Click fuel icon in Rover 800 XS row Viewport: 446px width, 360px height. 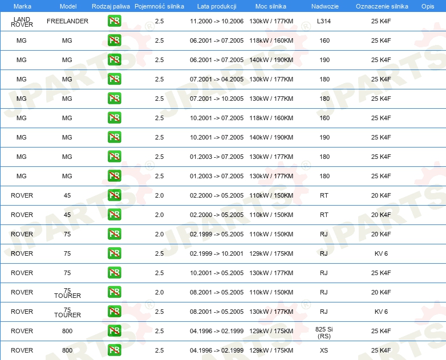[114, 350]
